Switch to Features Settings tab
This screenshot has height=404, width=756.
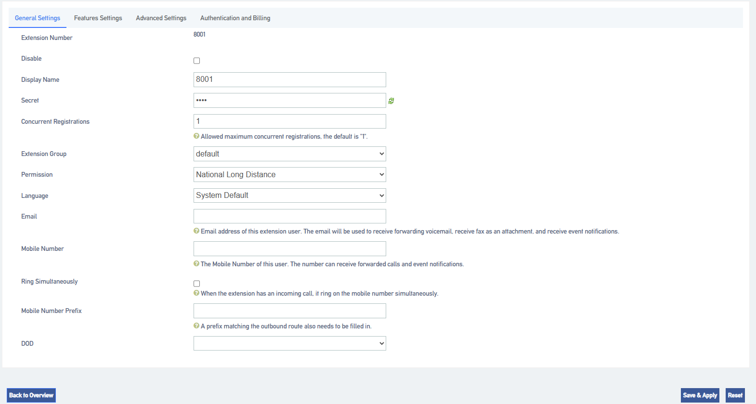coord(98,18)
